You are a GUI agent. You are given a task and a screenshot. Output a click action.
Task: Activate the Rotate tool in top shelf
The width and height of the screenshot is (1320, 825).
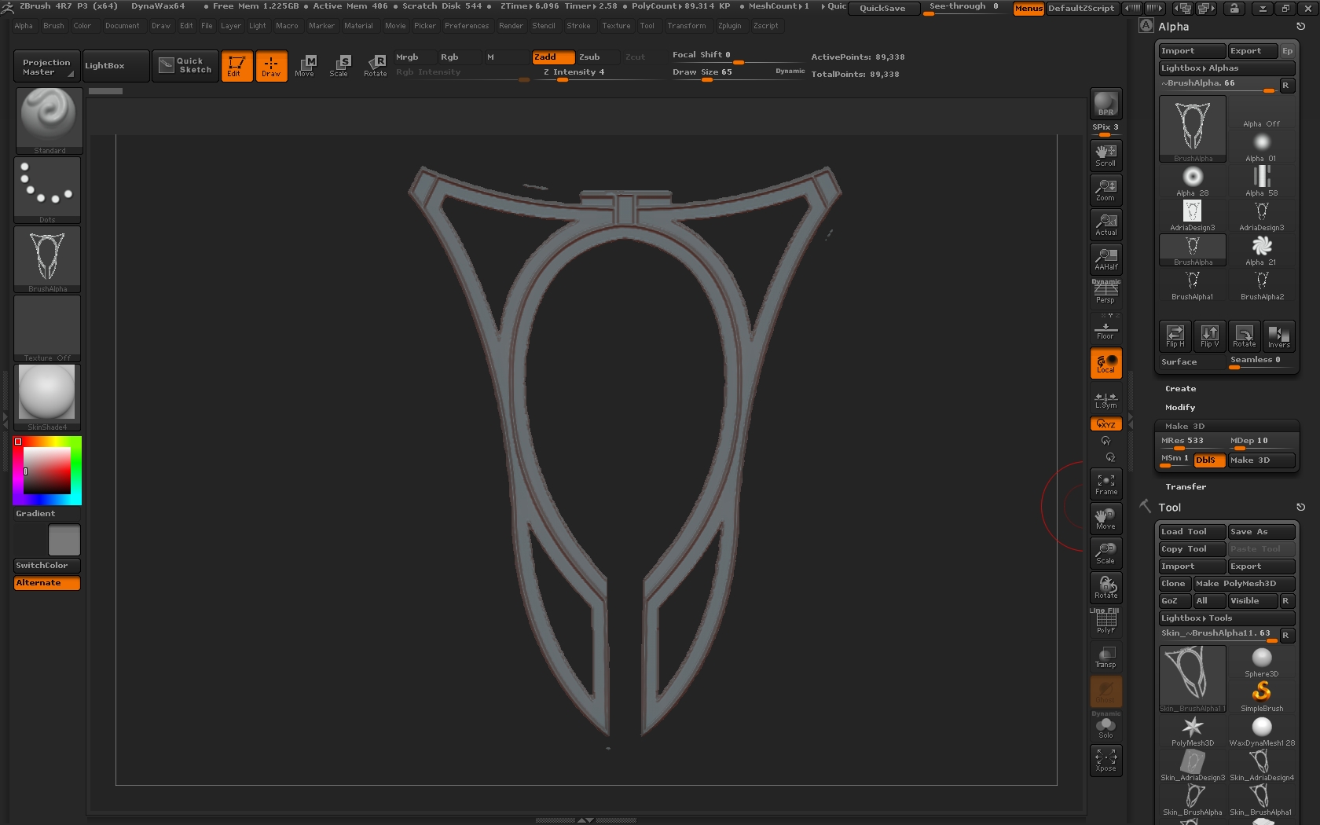[376, 66]
